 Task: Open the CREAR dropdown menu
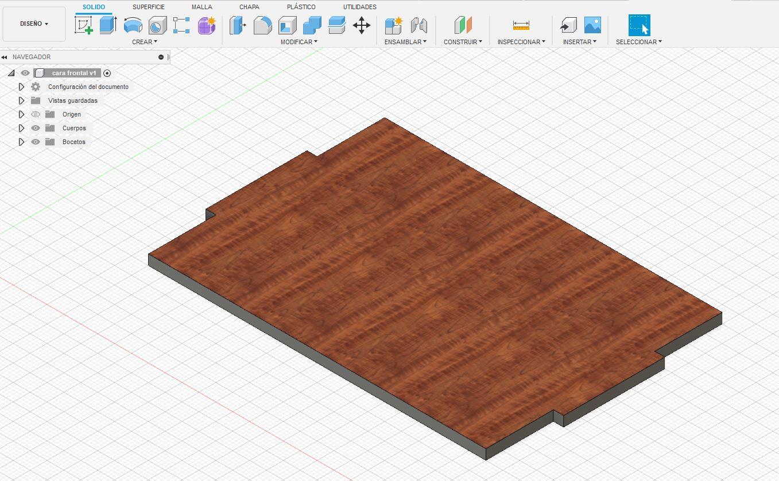145,42
